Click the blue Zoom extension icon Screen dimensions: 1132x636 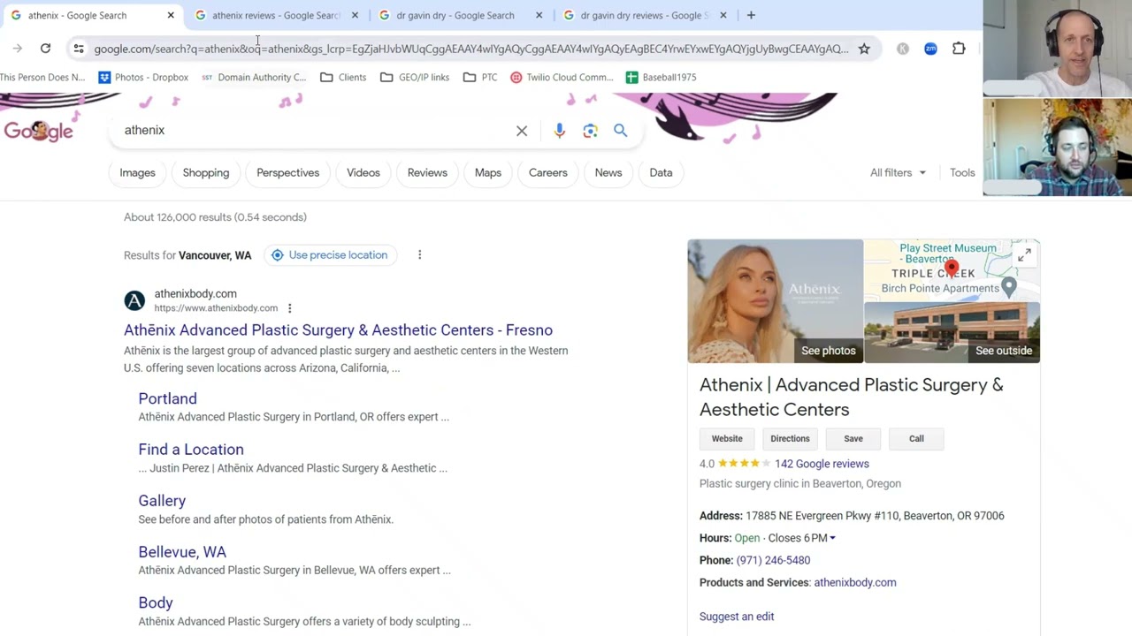(930, 49)
